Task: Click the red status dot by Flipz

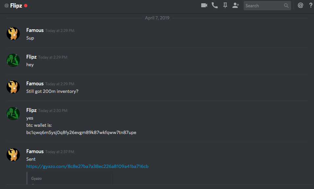Action: tap(26, 6)
